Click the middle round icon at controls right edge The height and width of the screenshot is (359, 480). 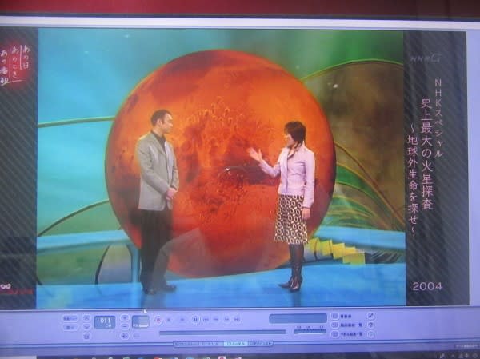pos(370,325)
